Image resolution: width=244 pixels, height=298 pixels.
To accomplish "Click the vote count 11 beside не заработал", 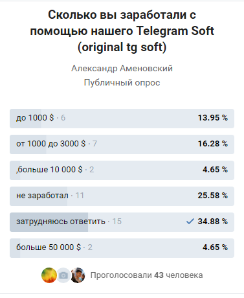I will [80, 196].
